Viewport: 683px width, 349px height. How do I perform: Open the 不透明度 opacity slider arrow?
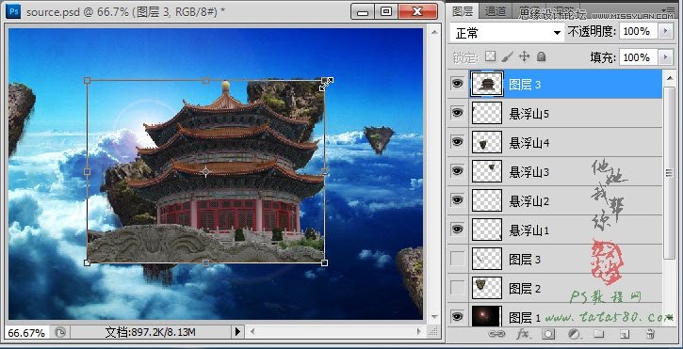(x=665, y=31)
